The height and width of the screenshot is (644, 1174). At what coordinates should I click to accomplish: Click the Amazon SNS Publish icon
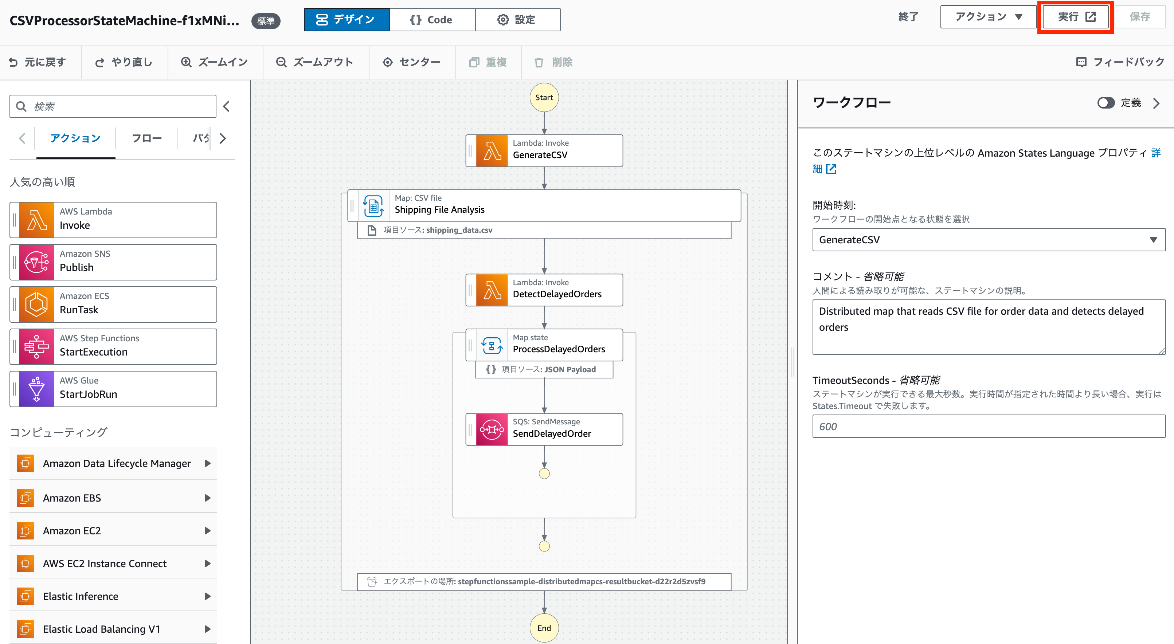click(36, 262)
